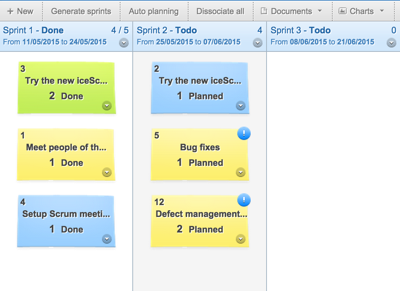The height and width of the screenshot is (291, 400).
Task: Click Generate sprints in toolbar
Action: [x=81, y=11]
